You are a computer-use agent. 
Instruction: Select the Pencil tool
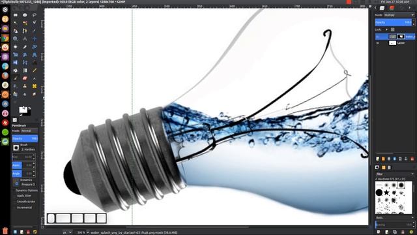point(35,70)
